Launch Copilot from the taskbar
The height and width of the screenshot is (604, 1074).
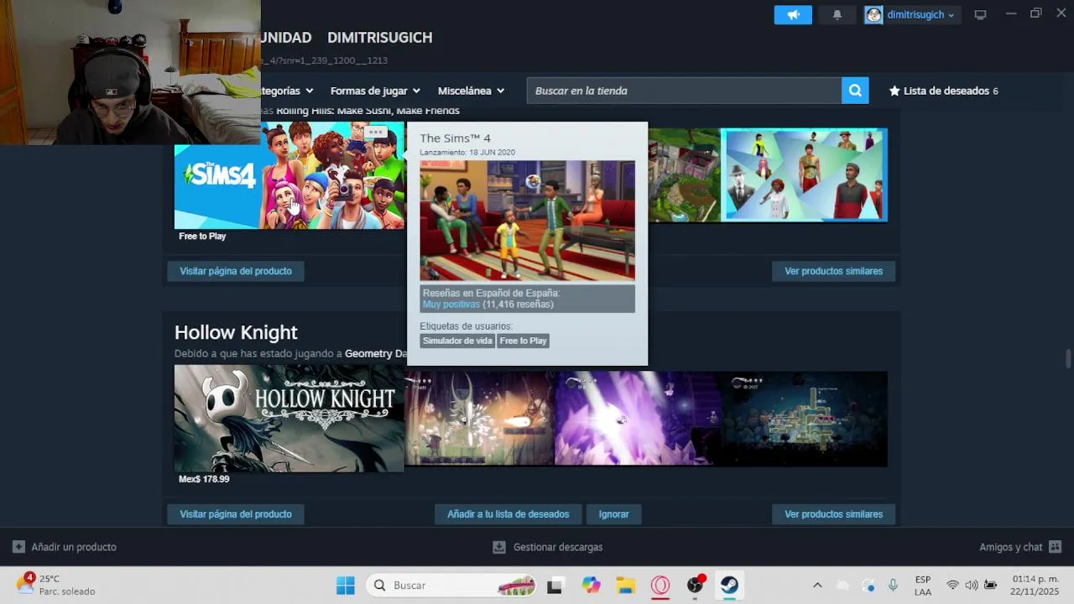click(592, 586)
